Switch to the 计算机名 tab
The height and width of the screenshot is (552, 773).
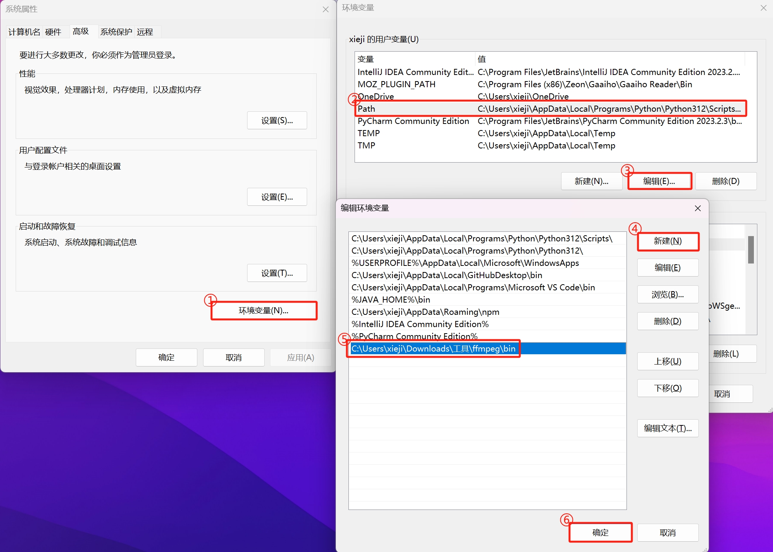point(24,32)
